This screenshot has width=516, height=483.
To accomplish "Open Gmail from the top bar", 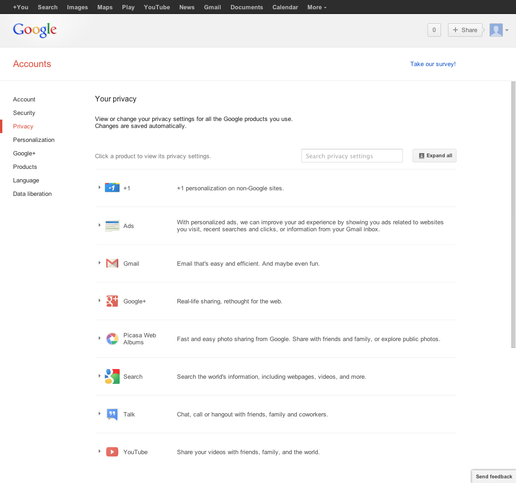I will 212,7.
